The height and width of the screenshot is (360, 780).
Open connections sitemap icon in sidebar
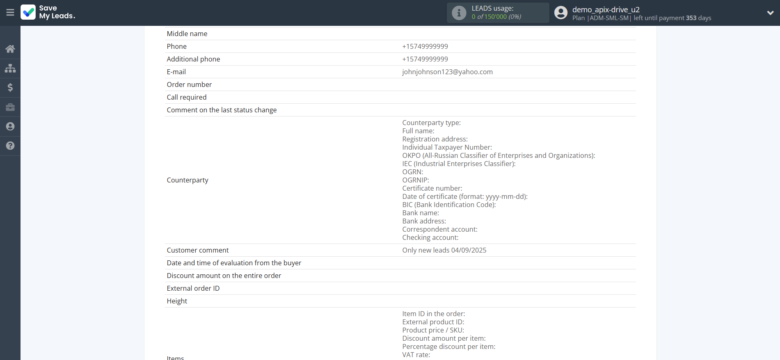point(10,68)
